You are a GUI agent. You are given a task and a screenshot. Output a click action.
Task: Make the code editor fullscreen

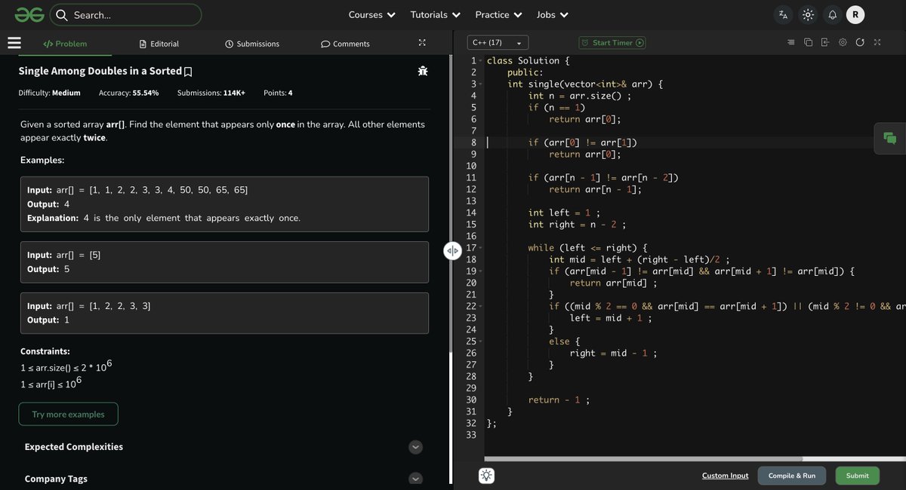[877, 42]
